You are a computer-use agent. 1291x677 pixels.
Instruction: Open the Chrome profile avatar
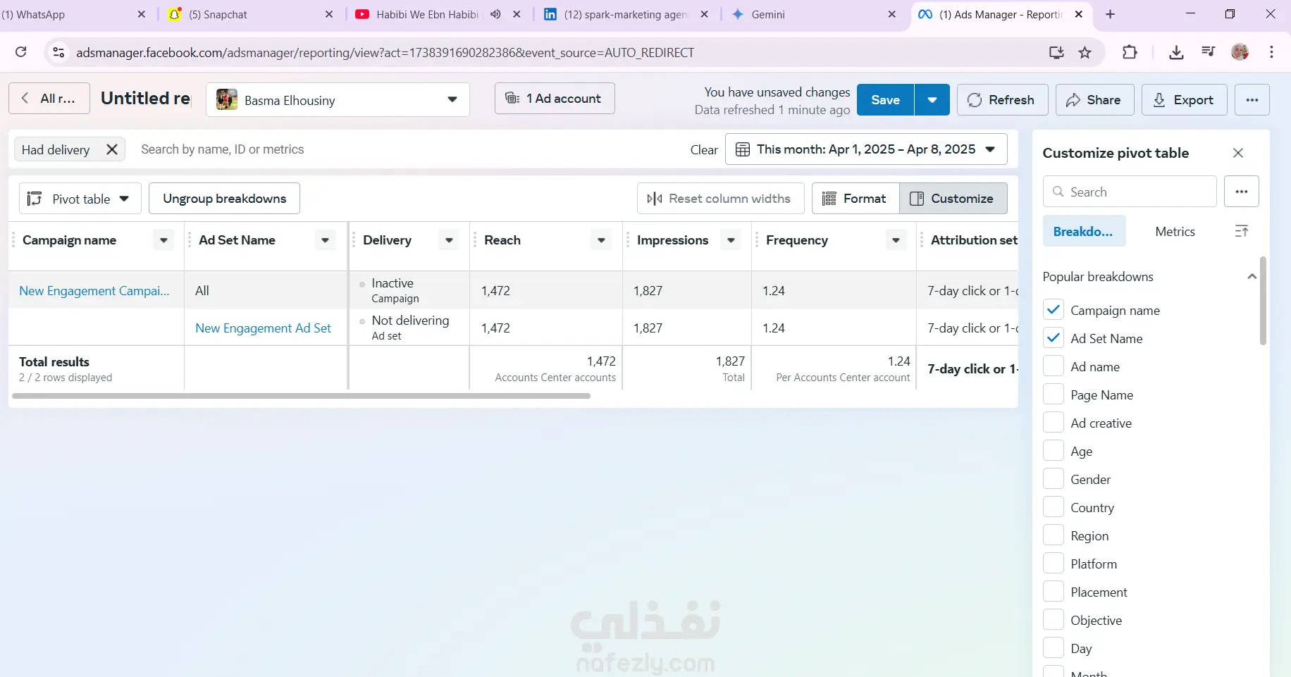(1240, 52)
